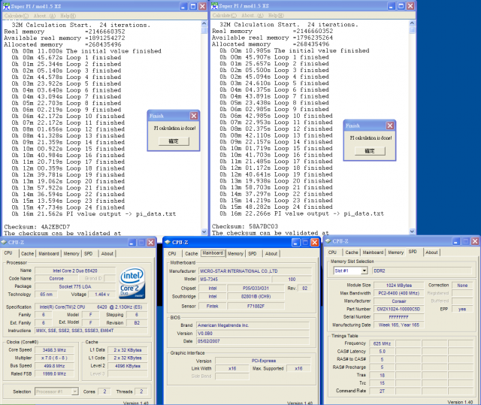
Task: Minimize the middle CPU-Z window
Action: click(x=295, y=243)
